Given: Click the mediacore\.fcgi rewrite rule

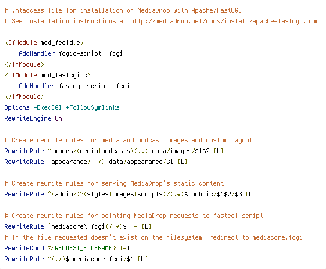Looking at the screenshot, I should click(x=78, y=226).
